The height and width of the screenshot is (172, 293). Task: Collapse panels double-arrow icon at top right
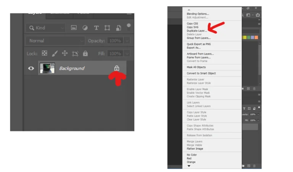click(x=259, y=20)
